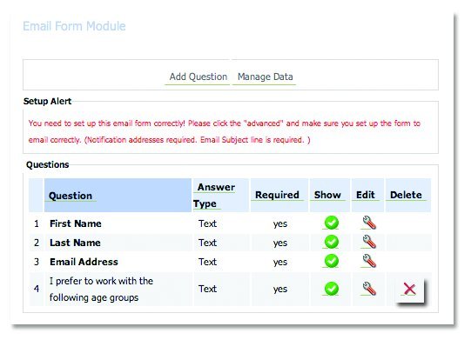This screenshot has height=340, width=471.
Task: Click 'yes' in the age groups row
Action: click(x=280, y=290)
